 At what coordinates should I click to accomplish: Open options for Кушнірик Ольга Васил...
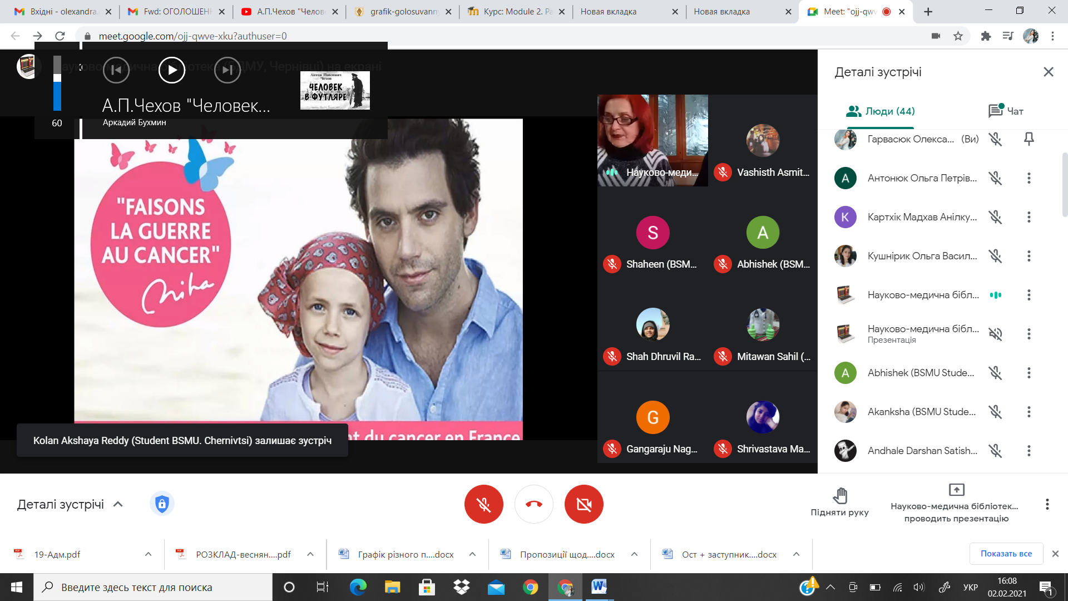[1029, 256]
